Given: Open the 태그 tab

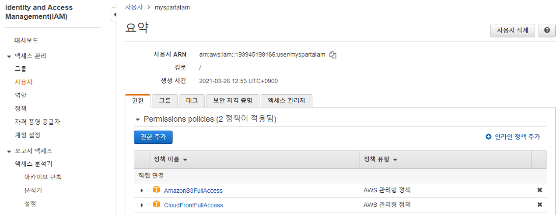Looking at the screenshot, I should tap(192, 100).
